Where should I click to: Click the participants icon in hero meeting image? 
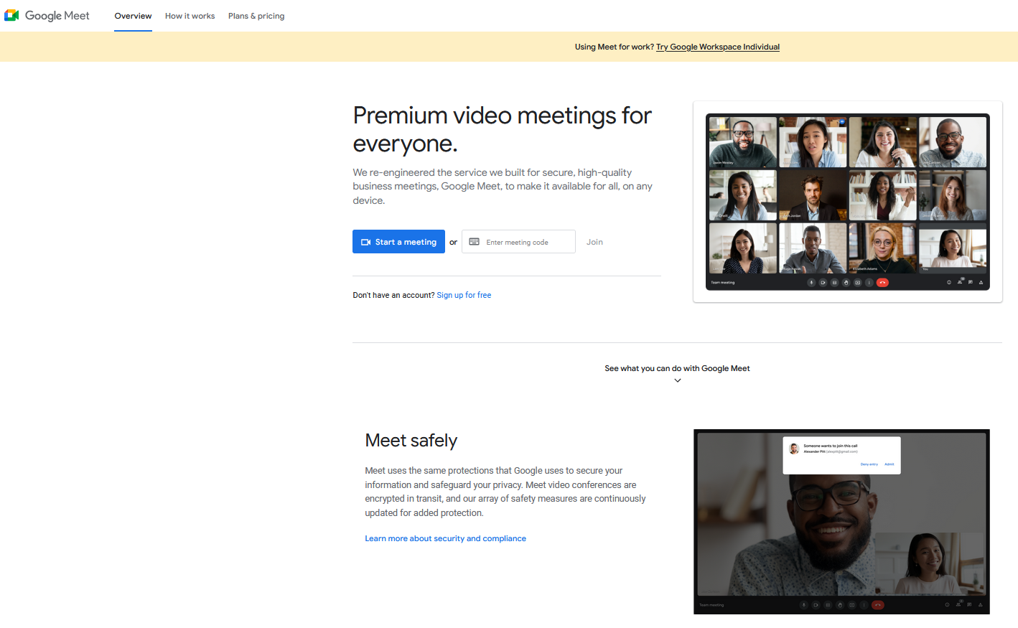pyautogui.click(x=960, y=282)
